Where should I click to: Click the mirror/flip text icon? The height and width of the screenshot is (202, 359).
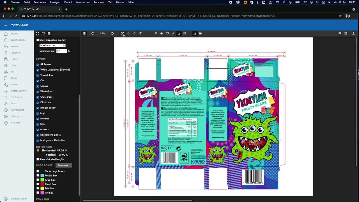click(x=140, y=33)
